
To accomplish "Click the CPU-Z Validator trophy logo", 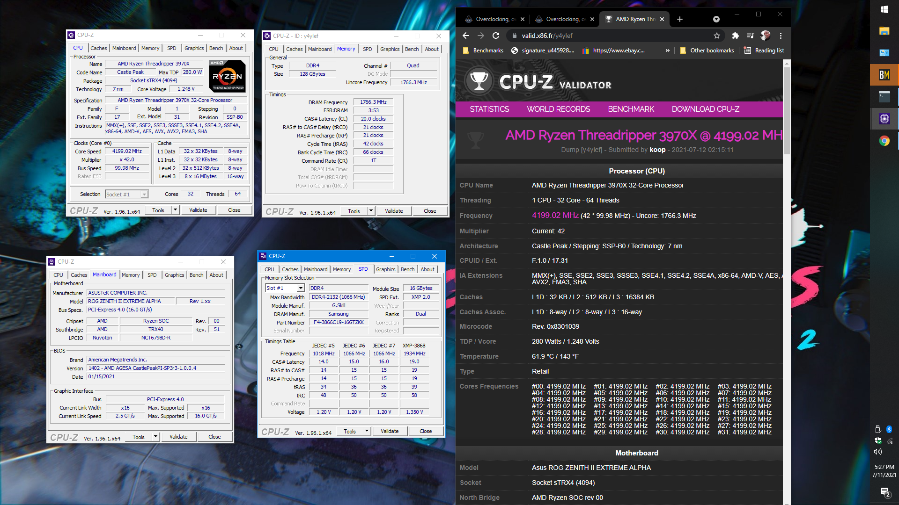I will (x=479, y=81).
